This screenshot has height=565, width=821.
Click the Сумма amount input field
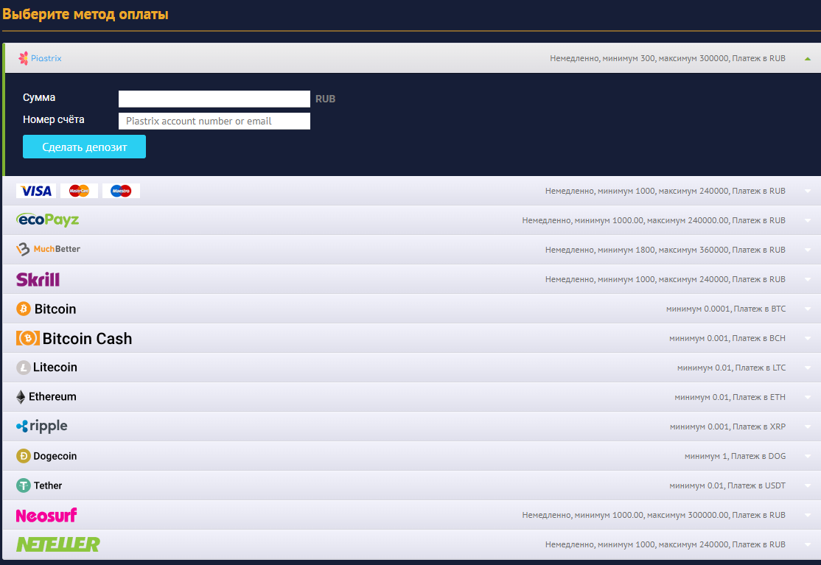[214, 99]
